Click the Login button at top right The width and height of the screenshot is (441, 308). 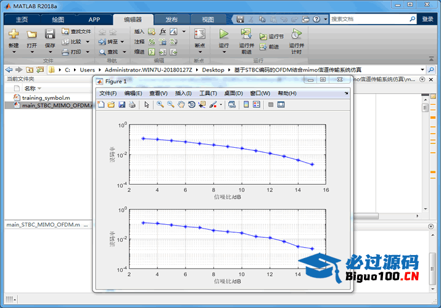427,19
